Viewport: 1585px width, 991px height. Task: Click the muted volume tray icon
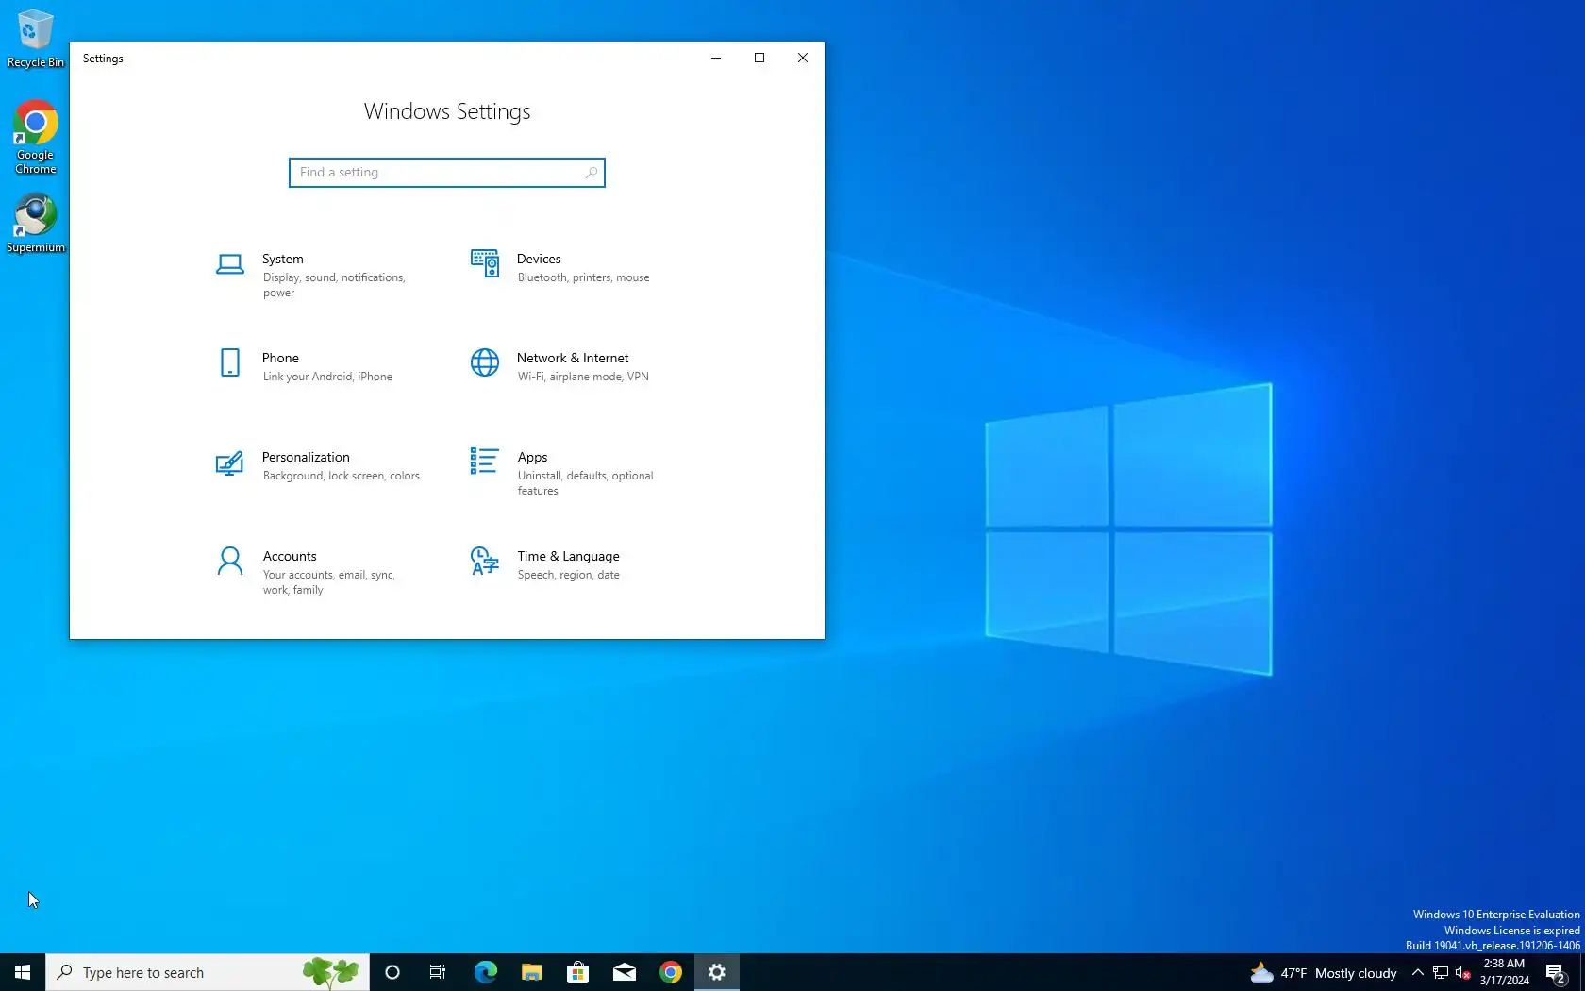coord(1463,972)
